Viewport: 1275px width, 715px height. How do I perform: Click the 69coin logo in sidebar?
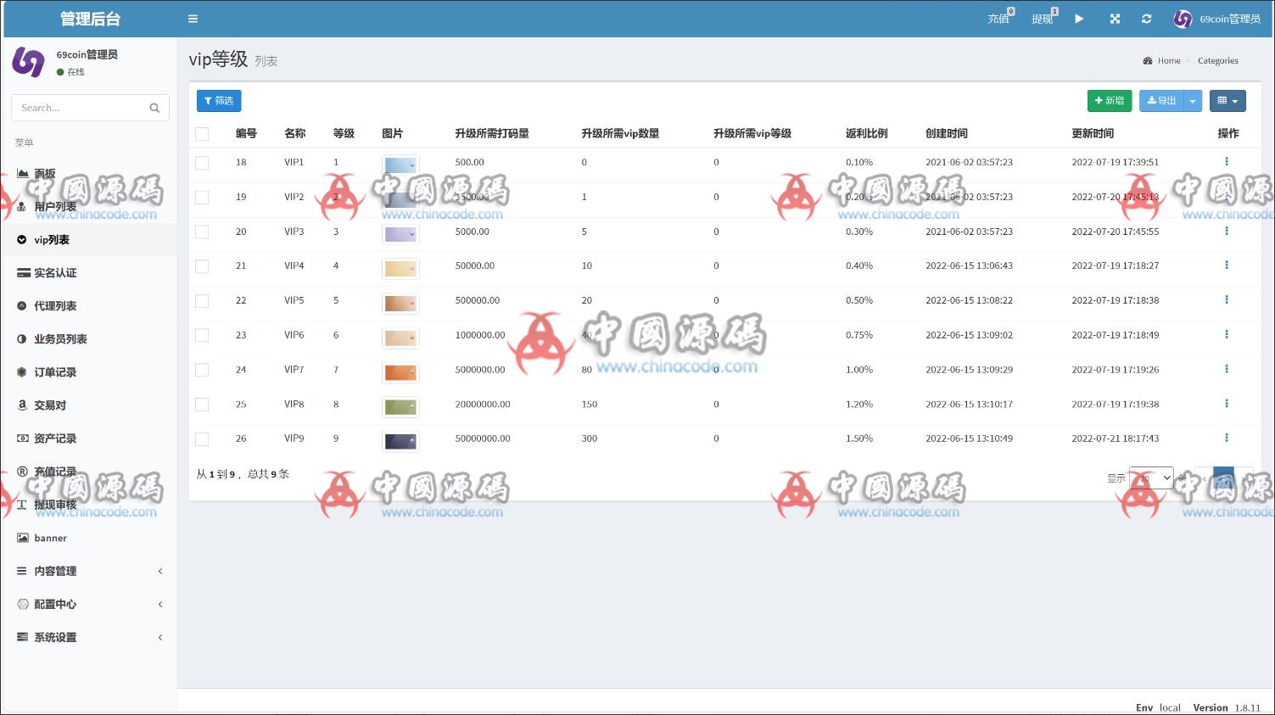tap(28, 62)
